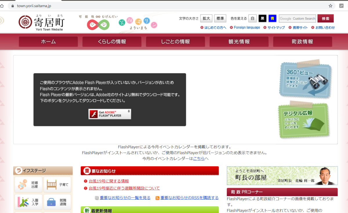Click the list icon beside 重要なお知らせの一覧を見る
The height and width of the screenshot is (213, 348).
(x=97, y=198)
